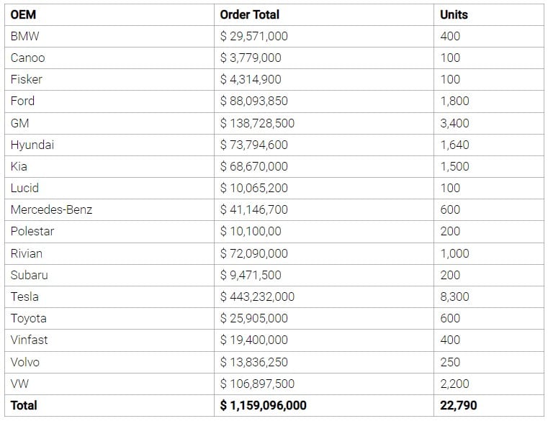Click the OEM column header

(24, 14)
